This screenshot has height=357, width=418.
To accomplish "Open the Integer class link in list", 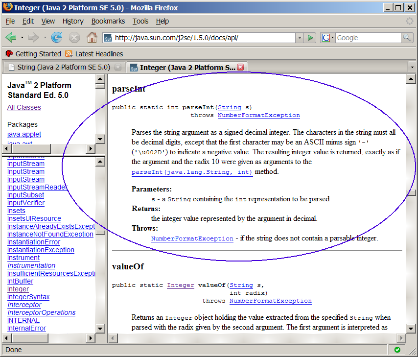I will pos(18,289).
